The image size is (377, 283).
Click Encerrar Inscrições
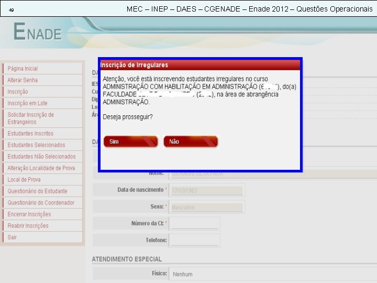click(x=29, y=214)
